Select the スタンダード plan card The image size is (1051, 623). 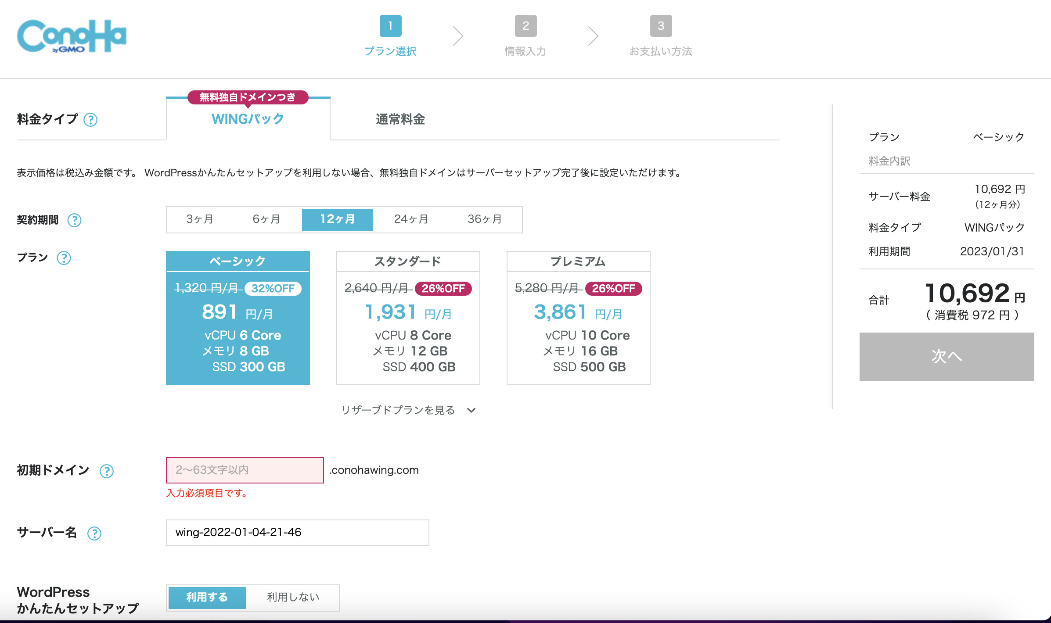point(408,318)
